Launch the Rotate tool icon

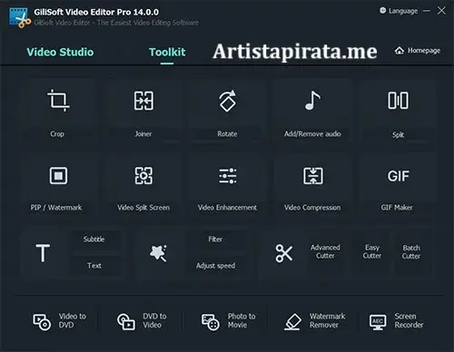[x=228, y=101]
